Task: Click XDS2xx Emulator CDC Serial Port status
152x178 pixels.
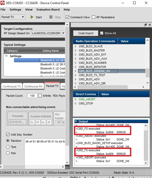Action: pos(73,173)
